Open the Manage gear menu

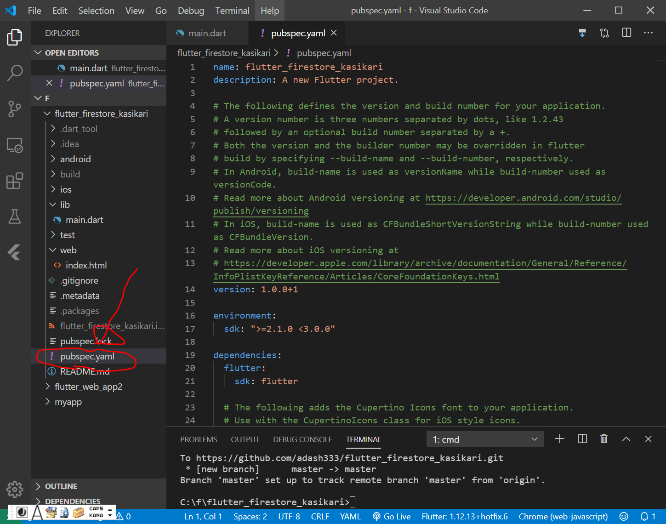coord(15,489)
